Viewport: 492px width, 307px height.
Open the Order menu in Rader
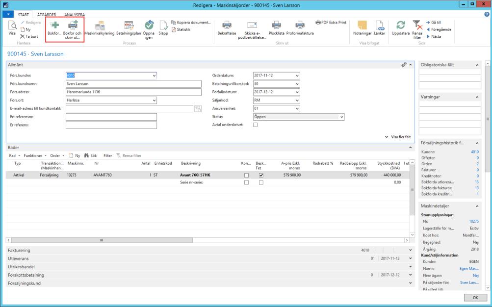(x=57, y=155)
